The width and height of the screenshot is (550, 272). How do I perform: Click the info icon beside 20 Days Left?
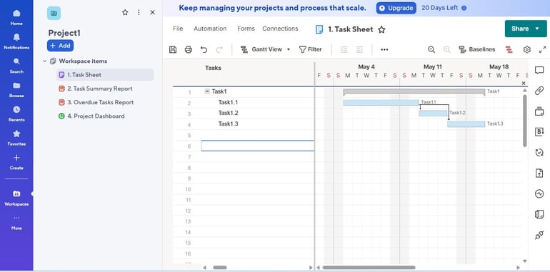point(464,8)
